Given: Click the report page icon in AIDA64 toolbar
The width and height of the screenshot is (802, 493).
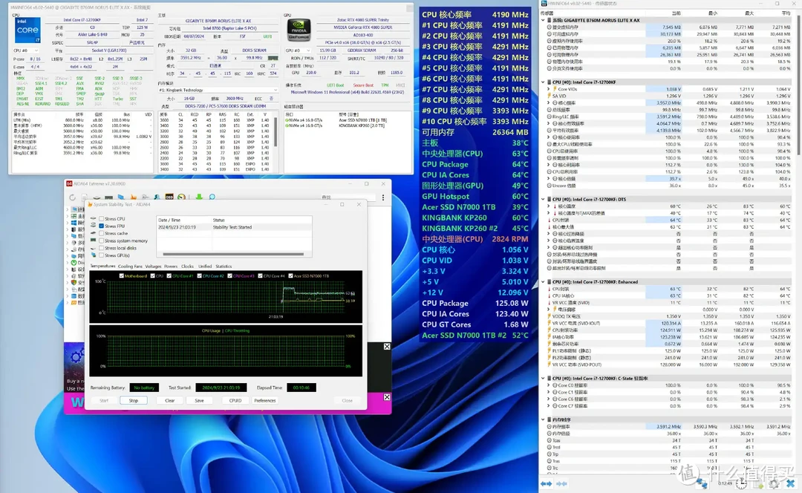Looking at the screenshot, I should pyautogui.click(x=85, y=197).
